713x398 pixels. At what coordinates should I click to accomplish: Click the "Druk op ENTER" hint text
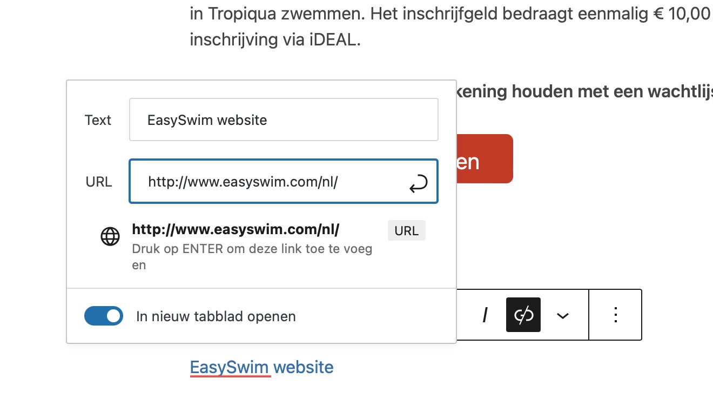tap(252, 257)
